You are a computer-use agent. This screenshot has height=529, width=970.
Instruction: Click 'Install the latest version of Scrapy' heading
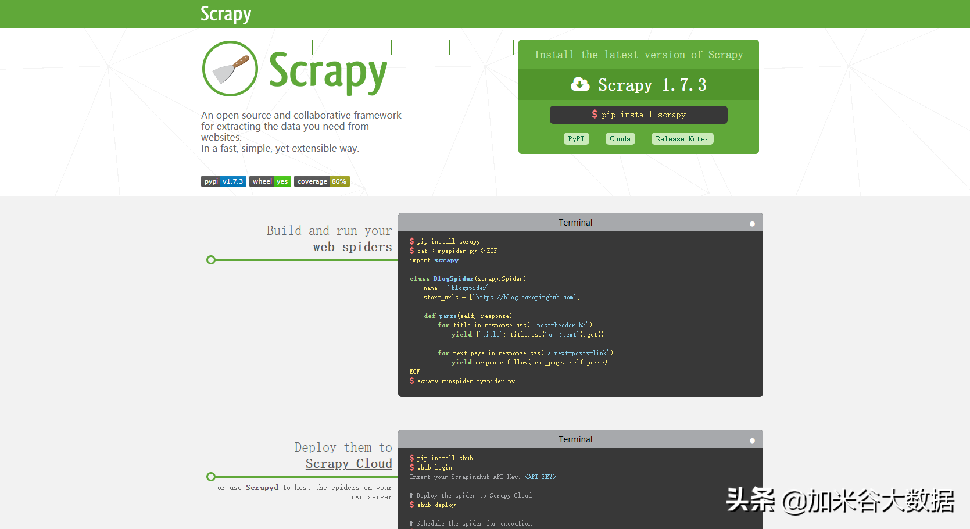(x=639, y=55)
